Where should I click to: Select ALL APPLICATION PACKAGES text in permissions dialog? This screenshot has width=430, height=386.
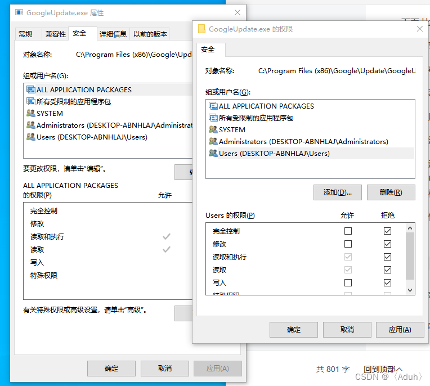click(266, 106)
